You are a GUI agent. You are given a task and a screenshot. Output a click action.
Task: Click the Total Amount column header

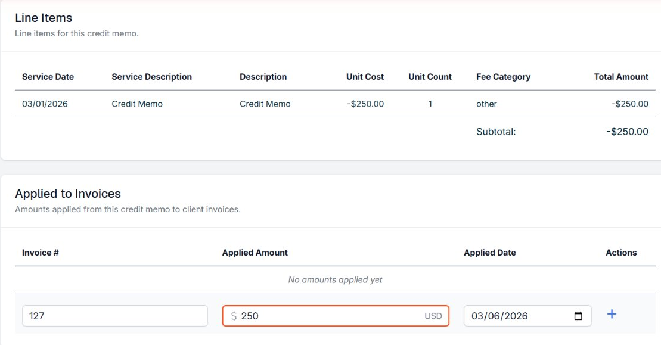(x=621, y=77)
